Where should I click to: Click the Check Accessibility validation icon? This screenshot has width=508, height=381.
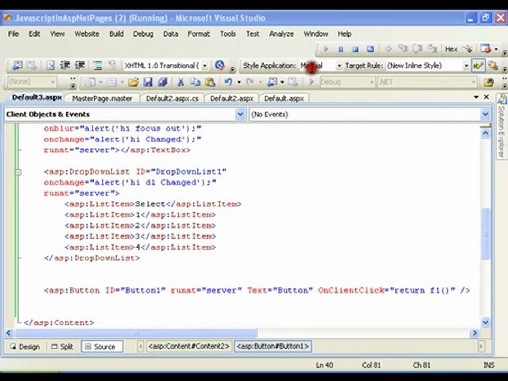pos(220,66)
